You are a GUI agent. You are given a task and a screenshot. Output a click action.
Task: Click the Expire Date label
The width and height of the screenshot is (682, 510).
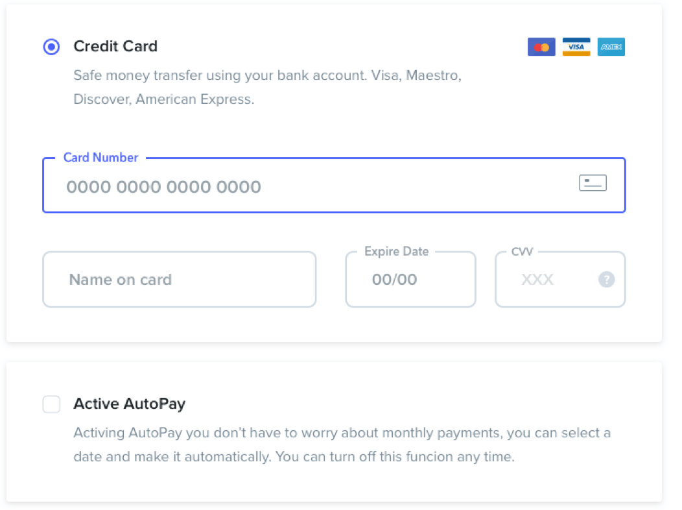point(395,252)
